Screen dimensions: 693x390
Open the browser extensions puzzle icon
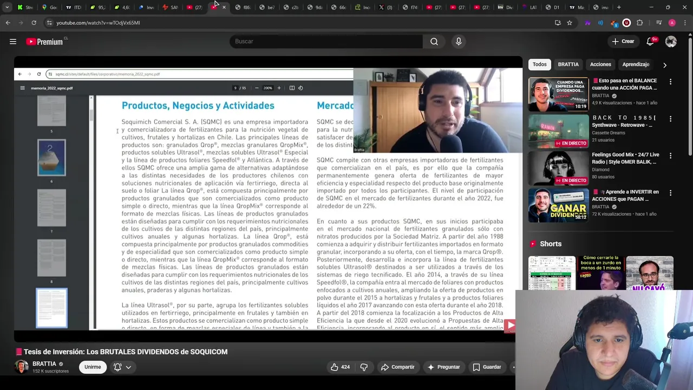(x=640, y=23)
